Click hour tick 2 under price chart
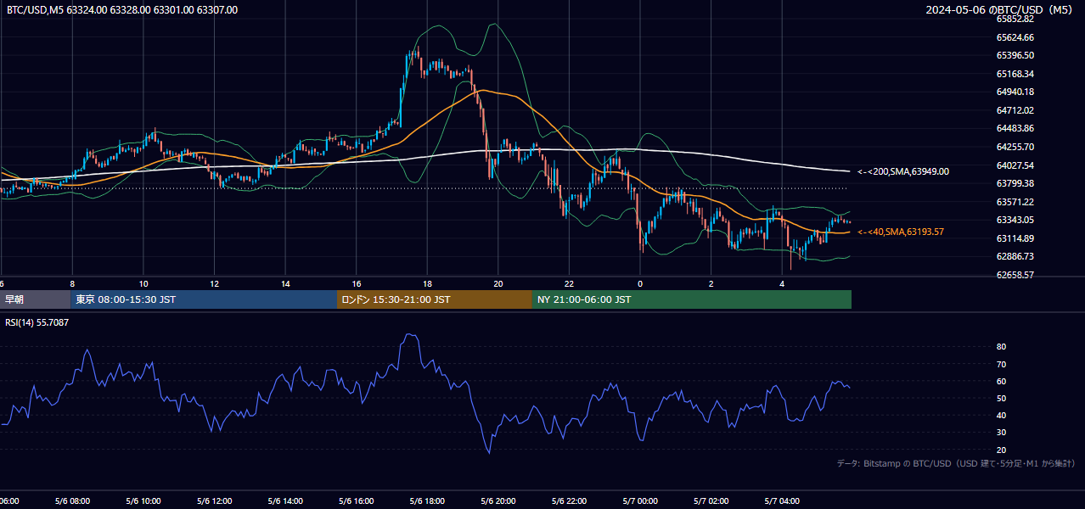This screenshot has height=509, width=1085. 711,283
